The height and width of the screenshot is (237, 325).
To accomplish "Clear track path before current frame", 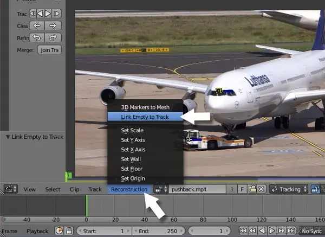I will coord(37,25).
